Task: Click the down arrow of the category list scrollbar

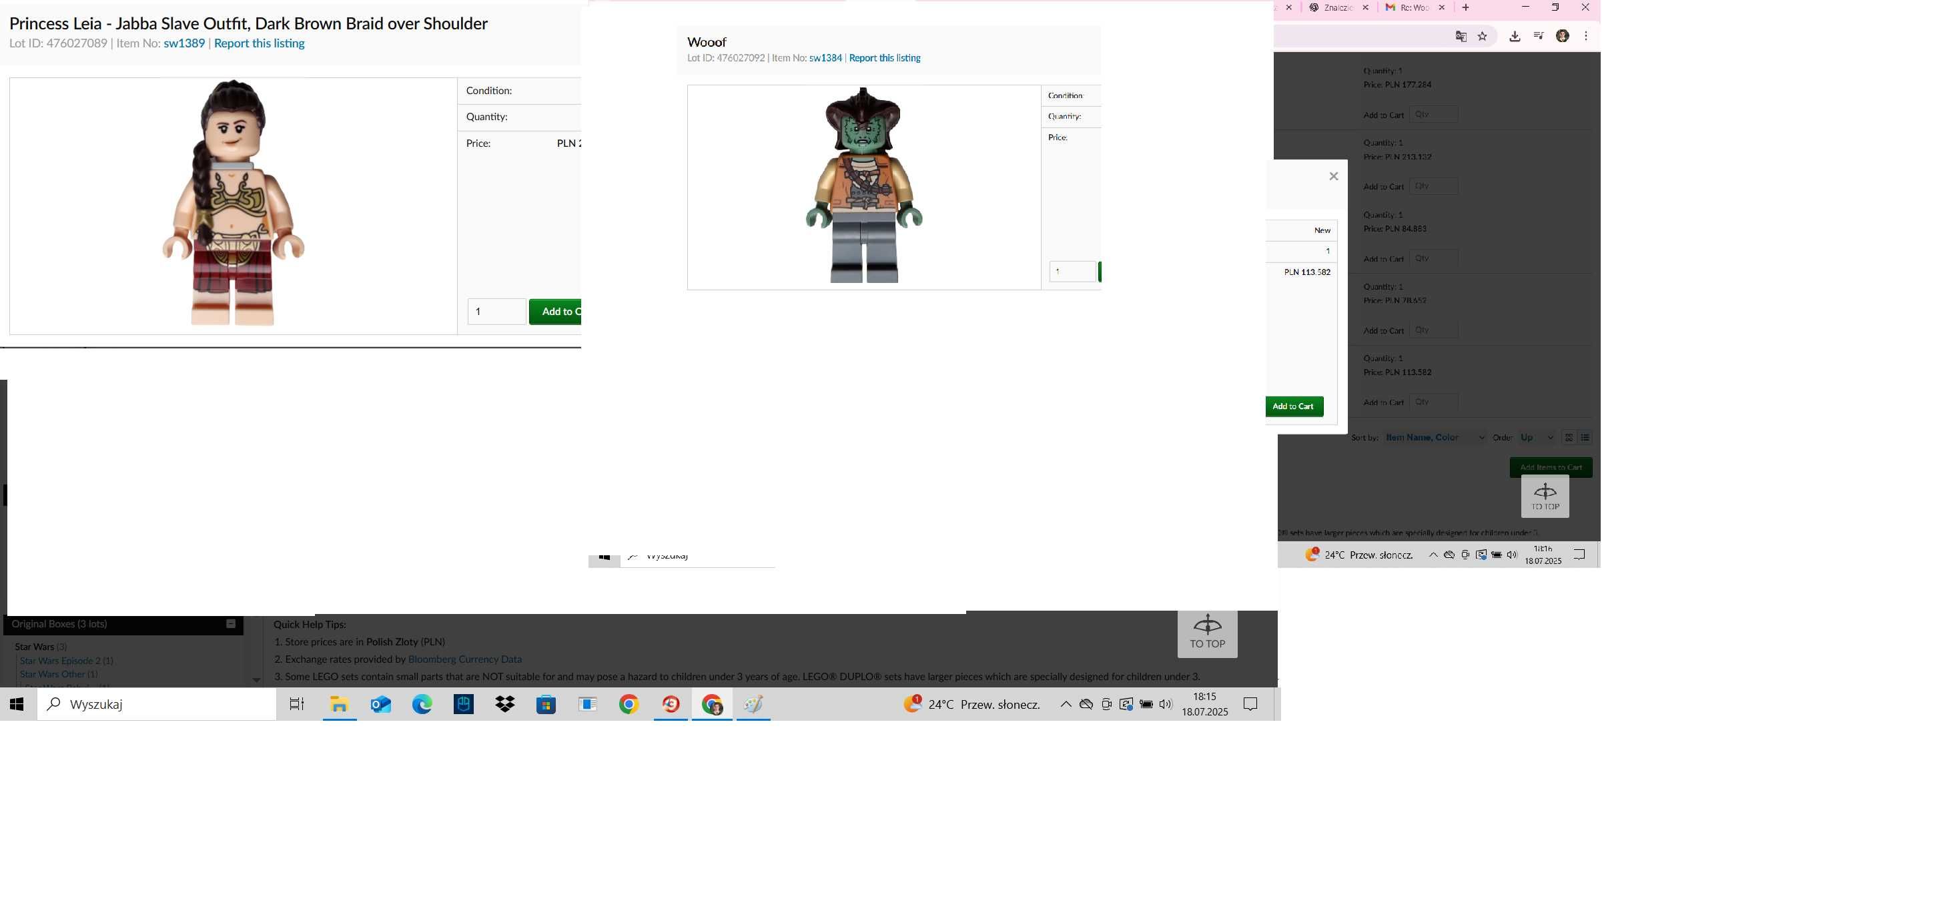Action: coord(256,680)
